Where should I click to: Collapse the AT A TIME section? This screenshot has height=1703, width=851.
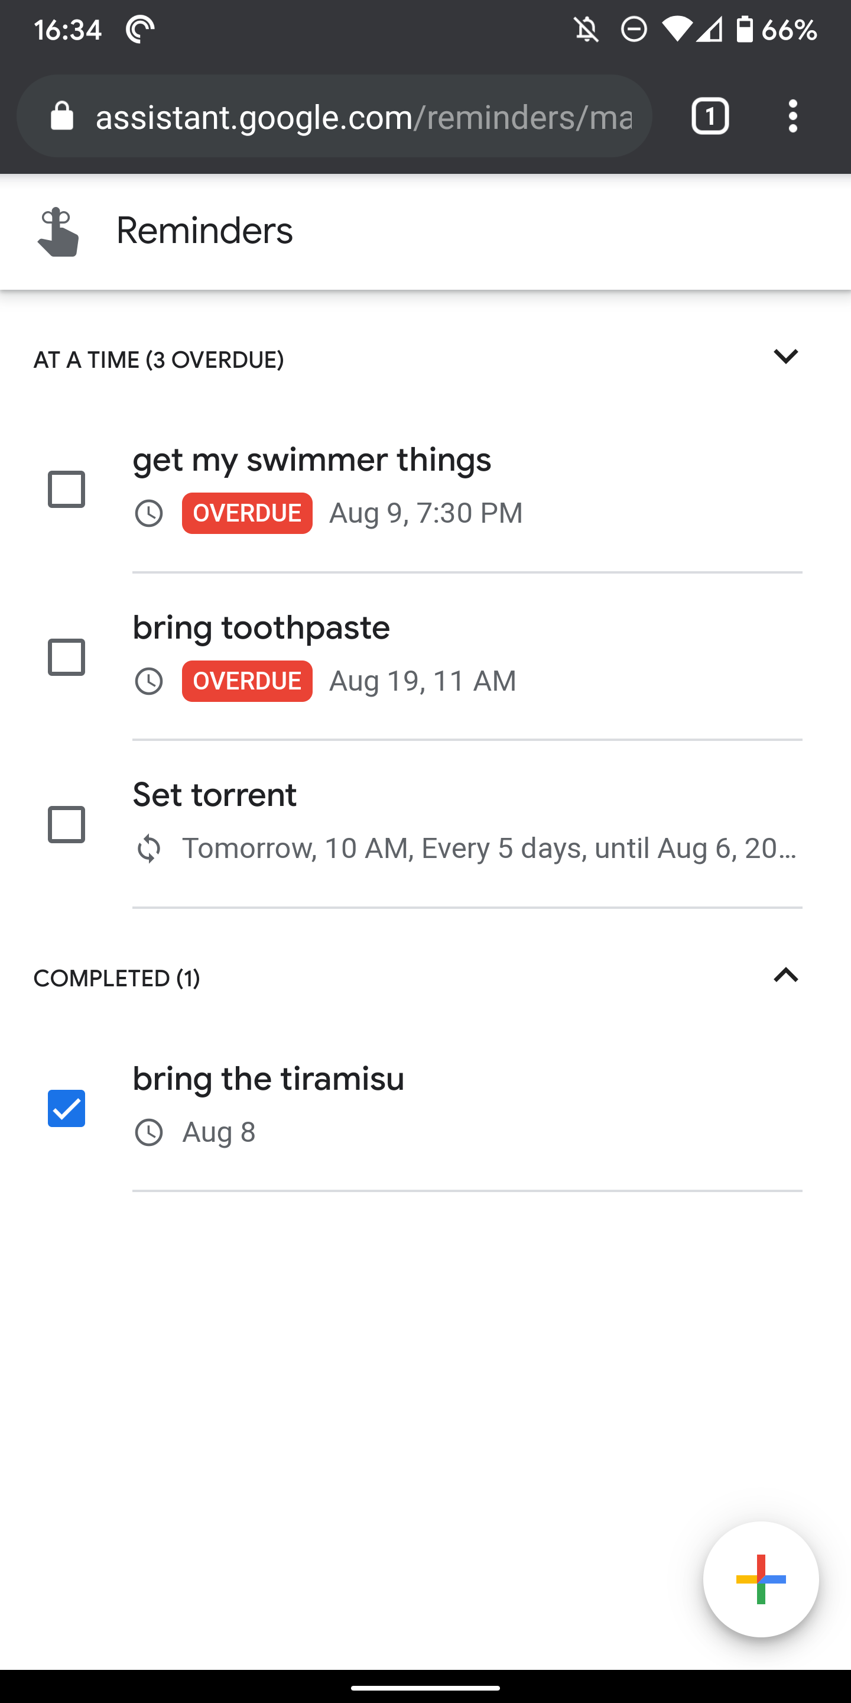coord(786,357)
